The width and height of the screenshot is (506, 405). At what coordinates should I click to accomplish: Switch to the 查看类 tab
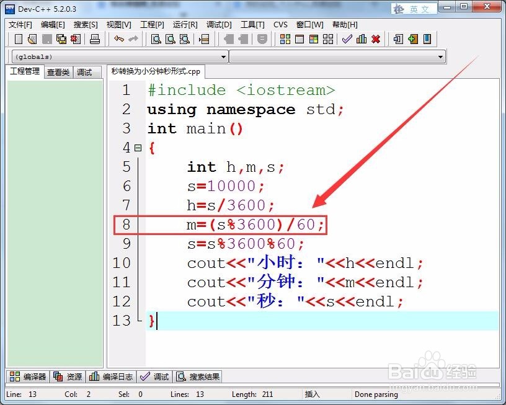57,72
